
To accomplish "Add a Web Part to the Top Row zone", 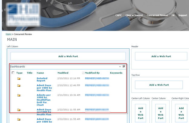I will (x=159, y=85).
